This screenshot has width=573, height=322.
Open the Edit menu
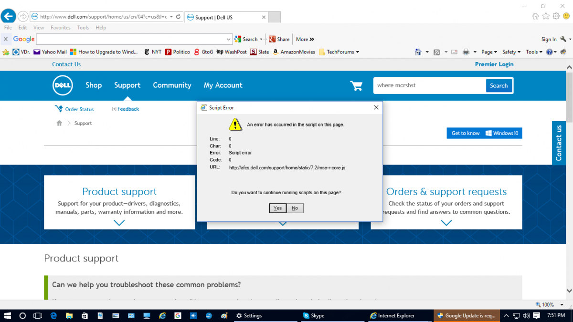(x=22, y=28)
